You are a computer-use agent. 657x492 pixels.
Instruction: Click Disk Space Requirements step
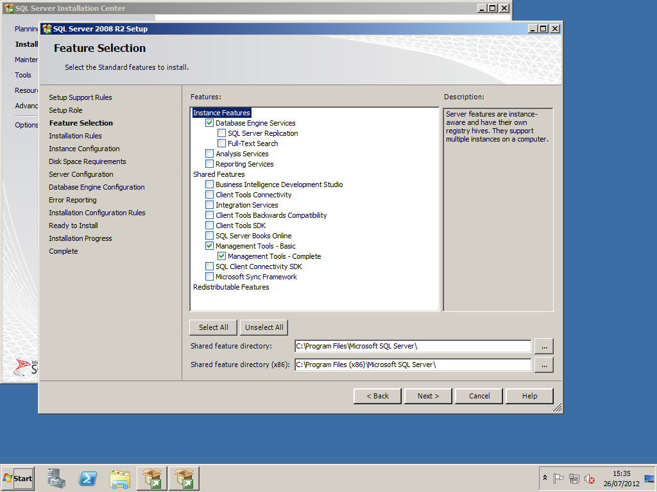tap(87, 161)
